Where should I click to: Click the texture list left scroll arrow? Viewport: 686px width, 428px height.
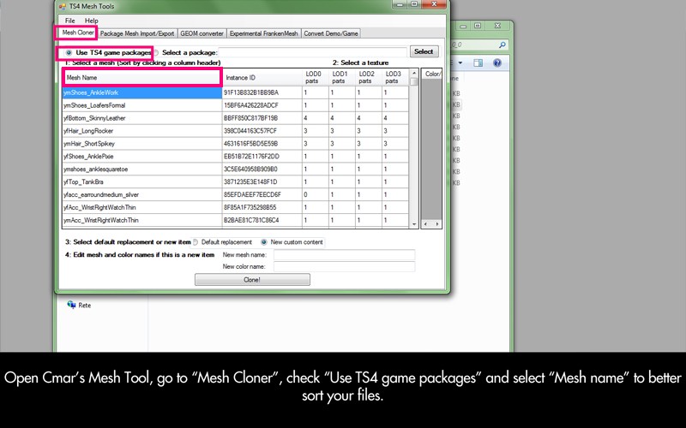(424, 224)
